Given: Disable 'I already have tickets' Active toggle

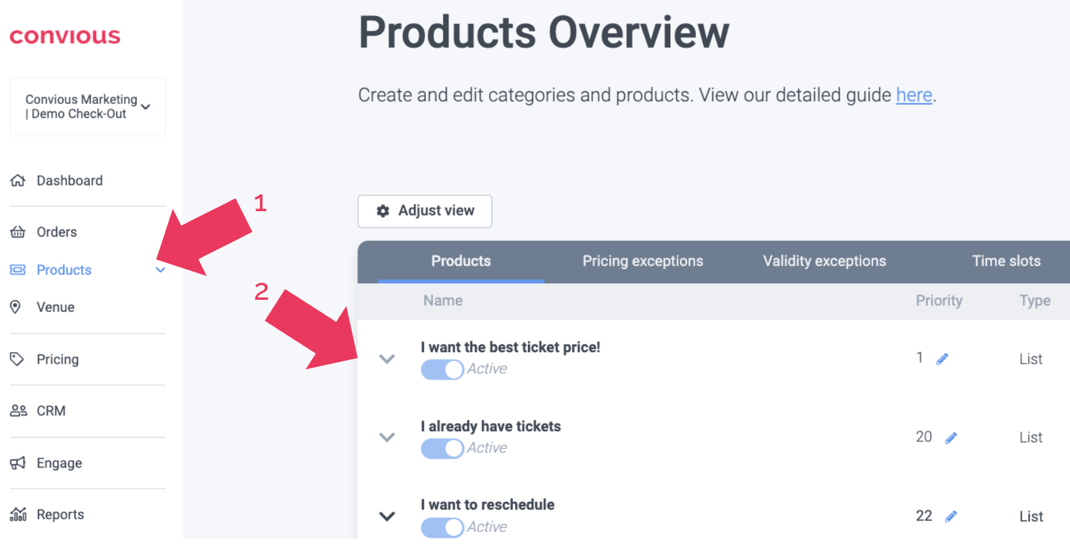Looking at the screenshot, I should 442,448.
